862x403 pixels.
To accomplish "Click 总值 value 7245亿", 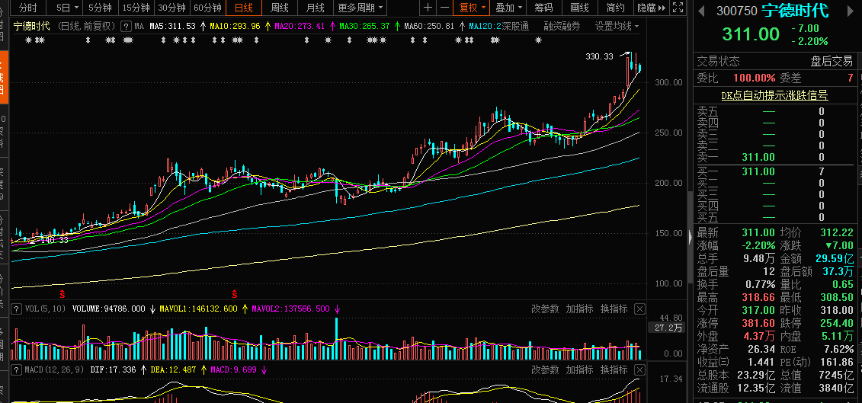I will click(x=835, y=375).
